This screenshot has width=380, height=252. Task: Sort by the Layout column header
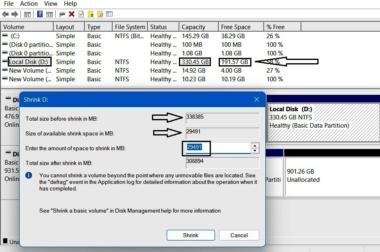pyautogui.click(x=69, y=27)
